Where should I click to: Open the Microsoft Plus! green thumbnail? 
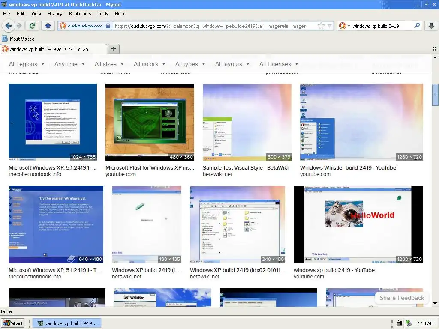(150, 122)
